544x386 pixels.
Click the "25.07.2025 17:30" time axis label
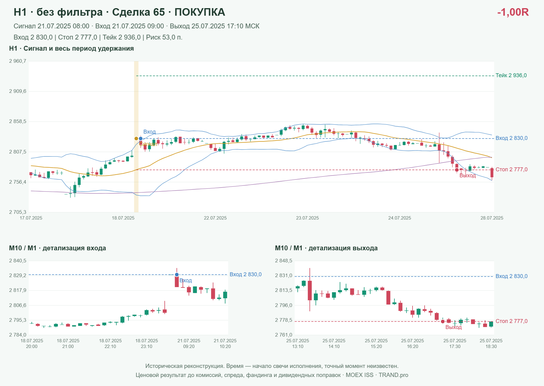[455, 343]
